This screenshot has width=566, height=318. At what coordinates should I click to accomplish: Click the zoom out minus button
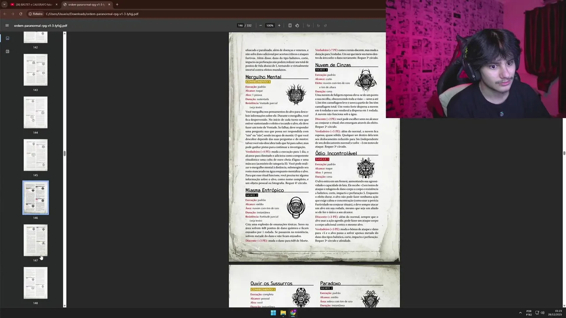point(260,26)
